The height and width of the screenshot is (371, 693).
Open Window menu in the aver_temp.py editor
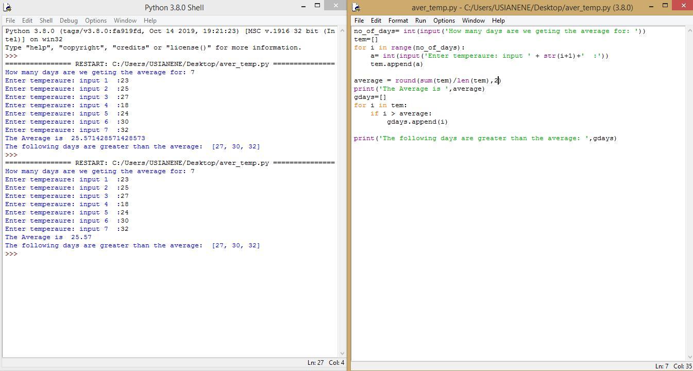point(473,21)
